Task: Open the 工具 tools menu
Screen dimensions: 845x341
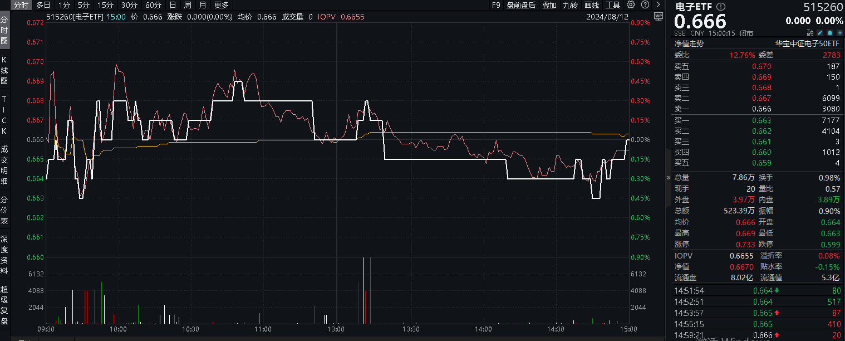Action: tap(613, 5)
